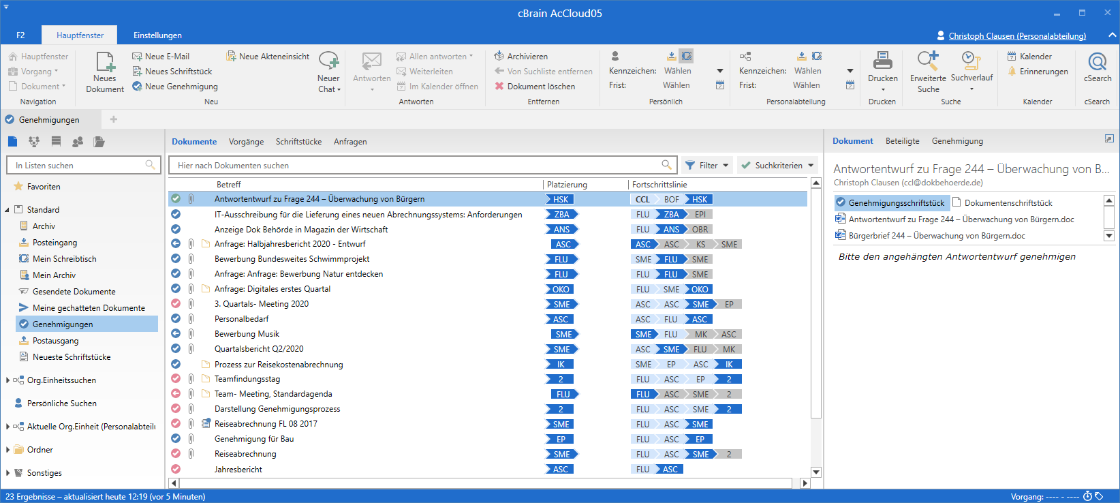Expand Aktuelle Org.Einheit tree node
This screenshot has height=503, width=1120.
pyautogui.click(x=7, y=427)
